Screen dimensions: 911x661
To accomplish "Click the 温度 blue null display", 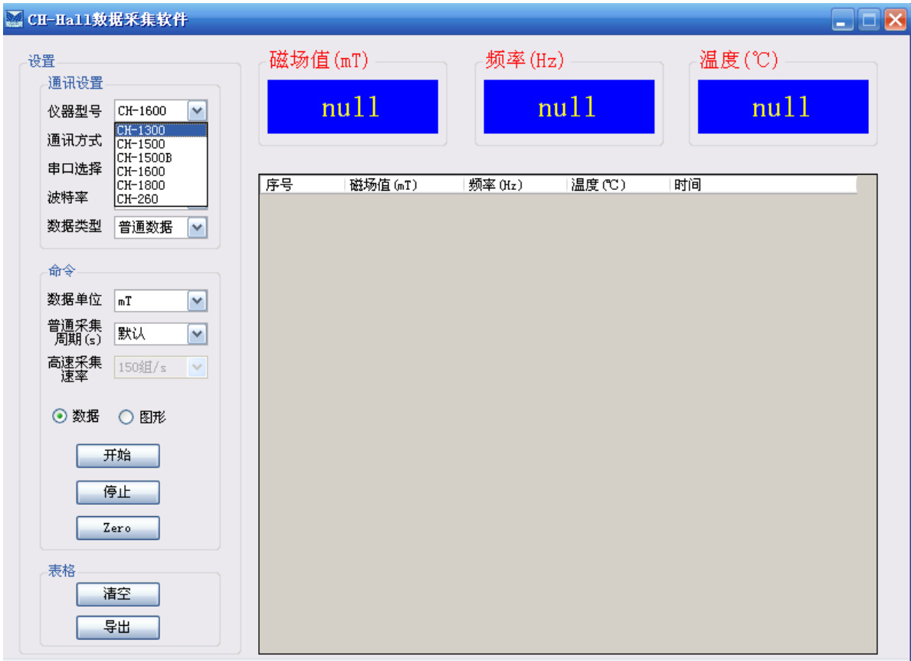I will pyautogui.click(x=783, y=107).
